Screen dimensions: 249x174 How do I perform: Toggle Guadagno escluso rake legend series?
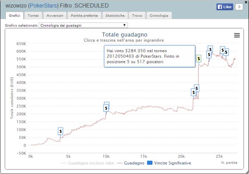pyautogui.click(x=88, y=163)
